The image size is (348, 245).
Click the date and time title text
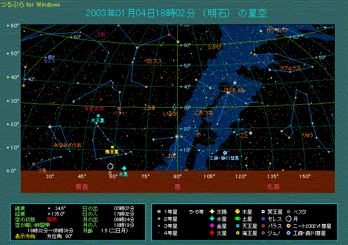[177, 13]
